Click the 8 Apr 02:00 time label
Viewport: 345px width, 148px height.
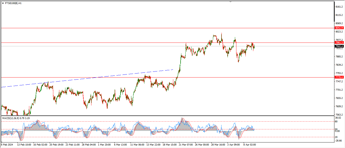(x=249, y=145)
